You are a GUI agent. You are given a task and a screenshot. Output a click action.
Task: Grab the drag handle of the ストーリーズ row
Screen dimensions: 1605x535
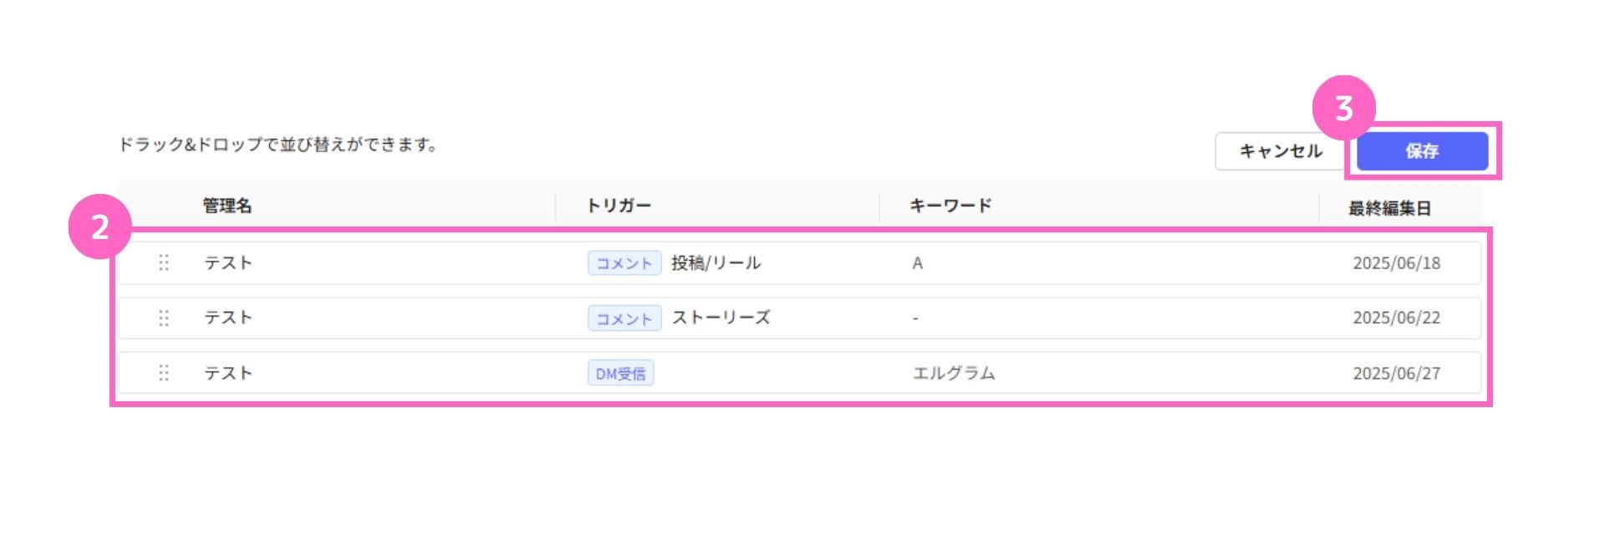pyautogui.click(x=164, y=318)
